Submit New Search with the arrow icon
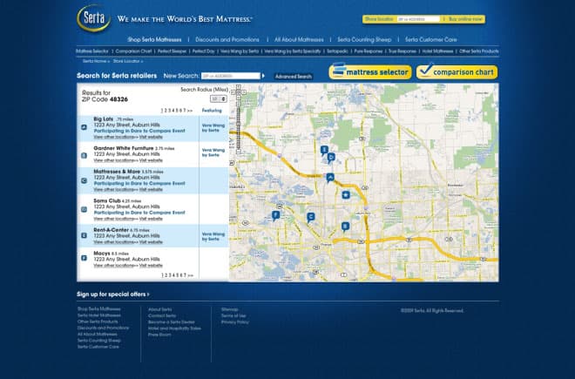 pyautogui.click(x=263, y=76)
